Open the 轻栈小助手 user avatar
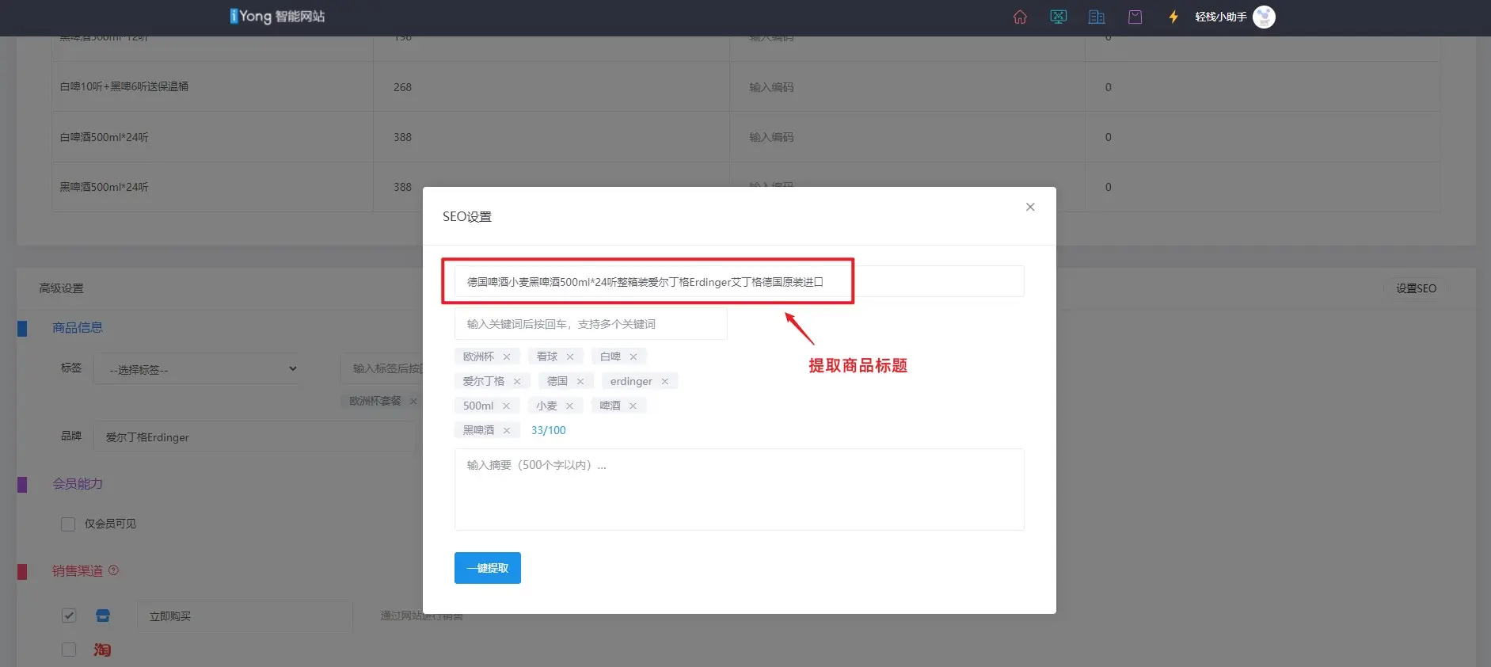 click(1264, 17)
